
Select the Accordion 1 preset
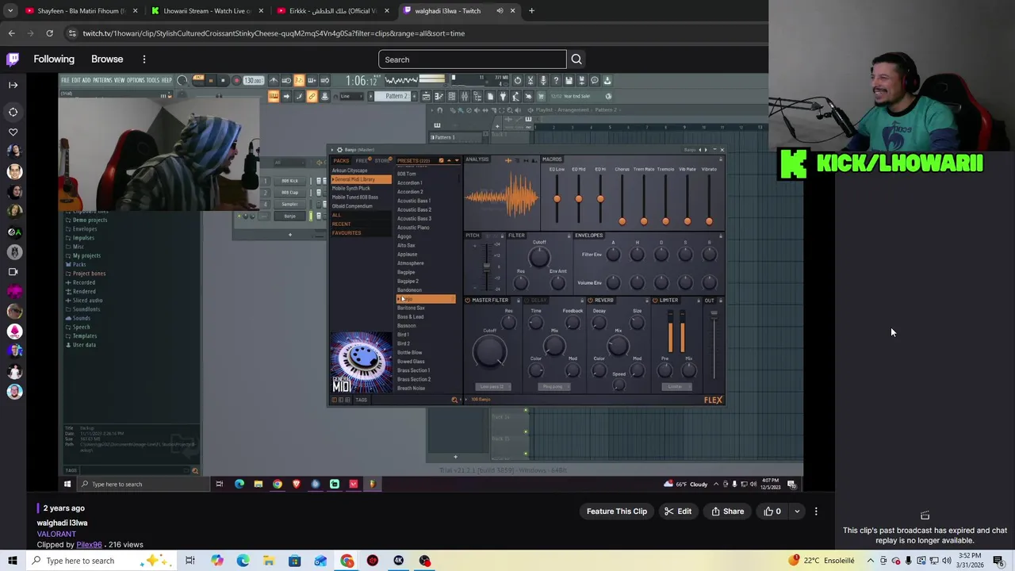pos(409,182)
